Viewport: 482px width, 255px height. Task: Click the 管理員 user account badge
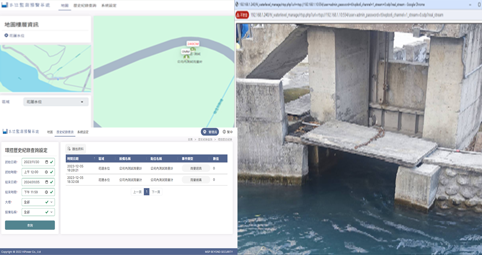[x=210, y=132]
